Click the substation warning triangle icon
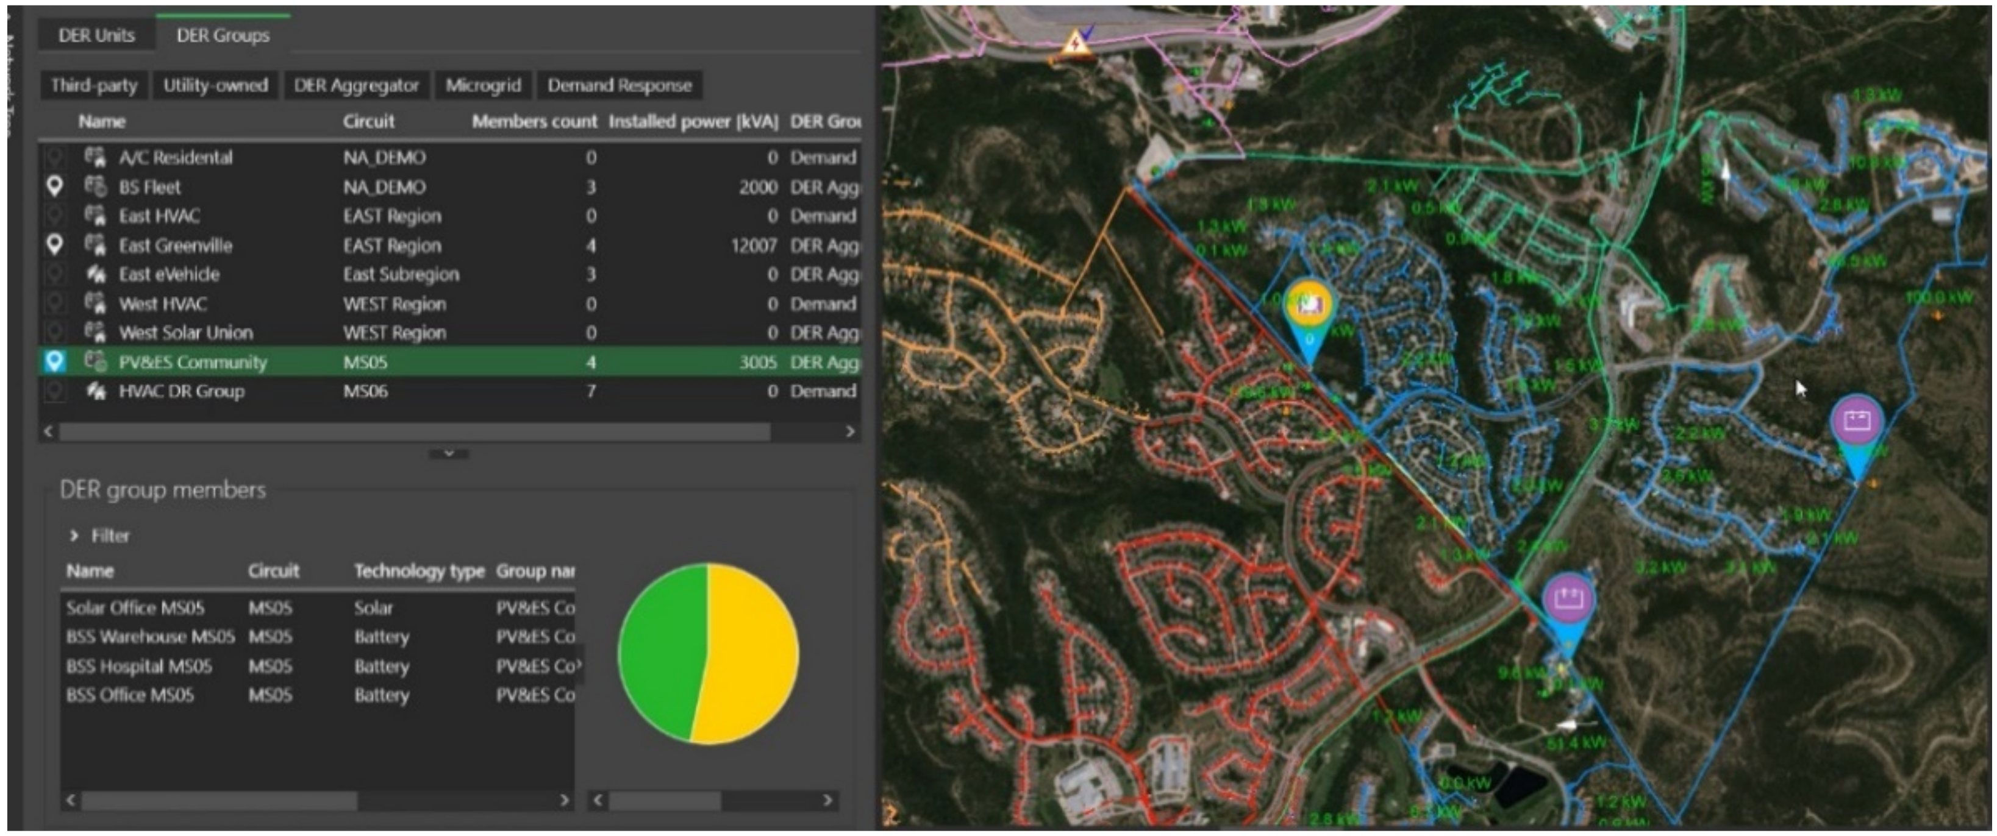Image resolution: width=1997 pixels, height=836 pixels. (x=1074, y=43)
